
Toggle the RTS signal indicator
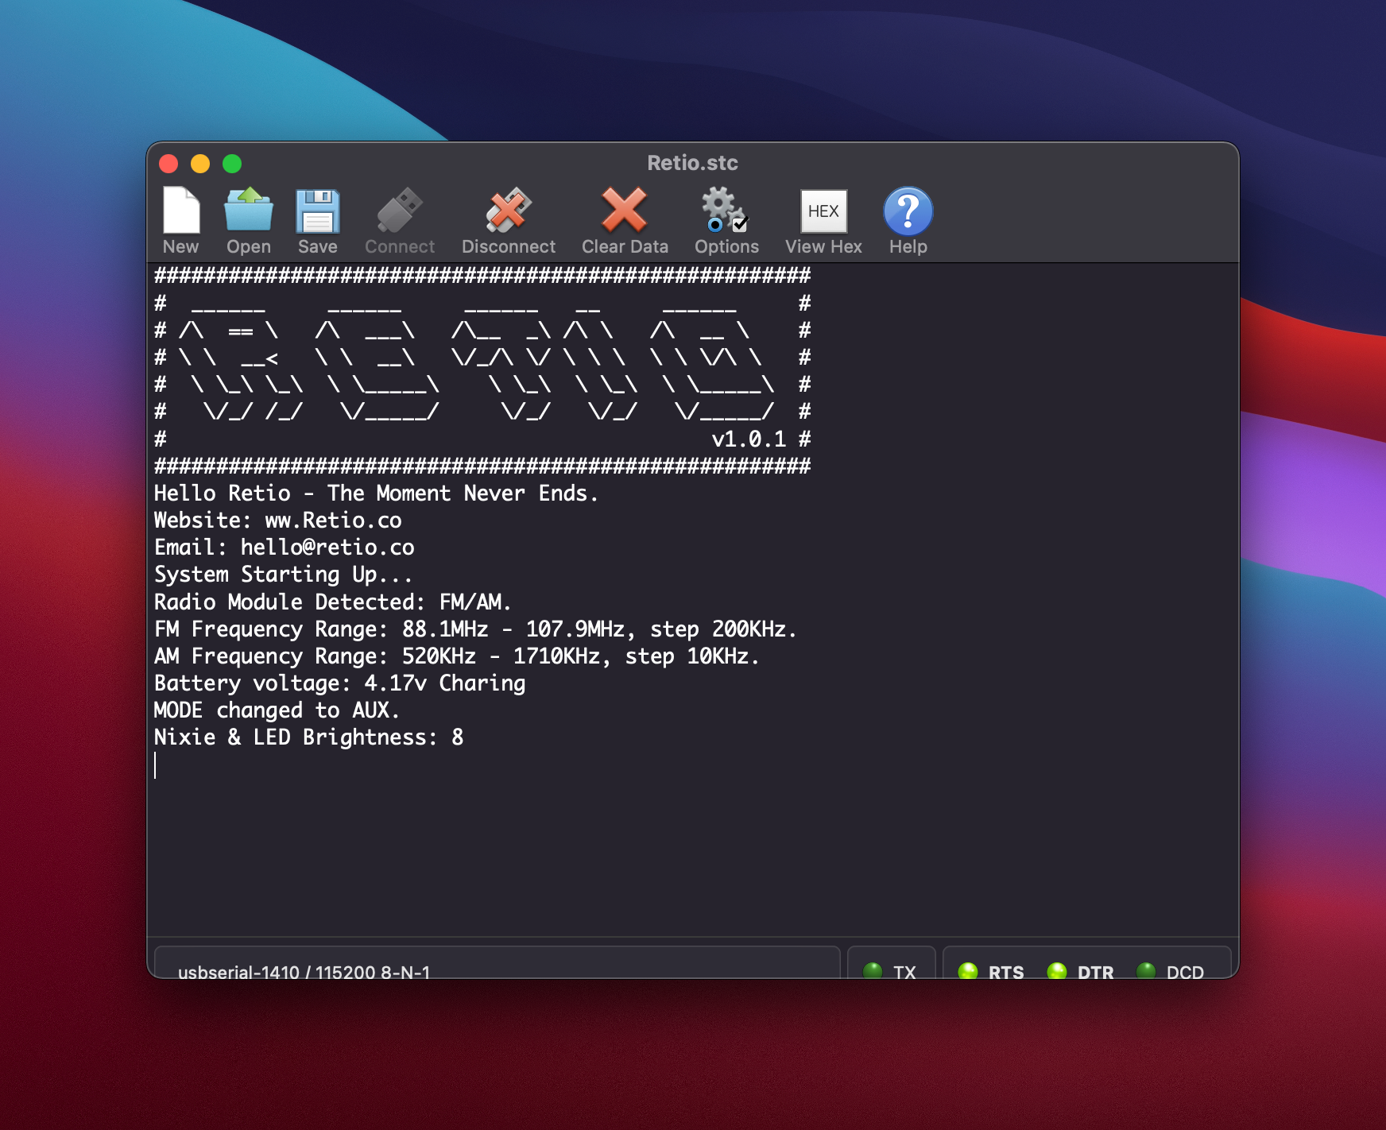pos(968,971)
